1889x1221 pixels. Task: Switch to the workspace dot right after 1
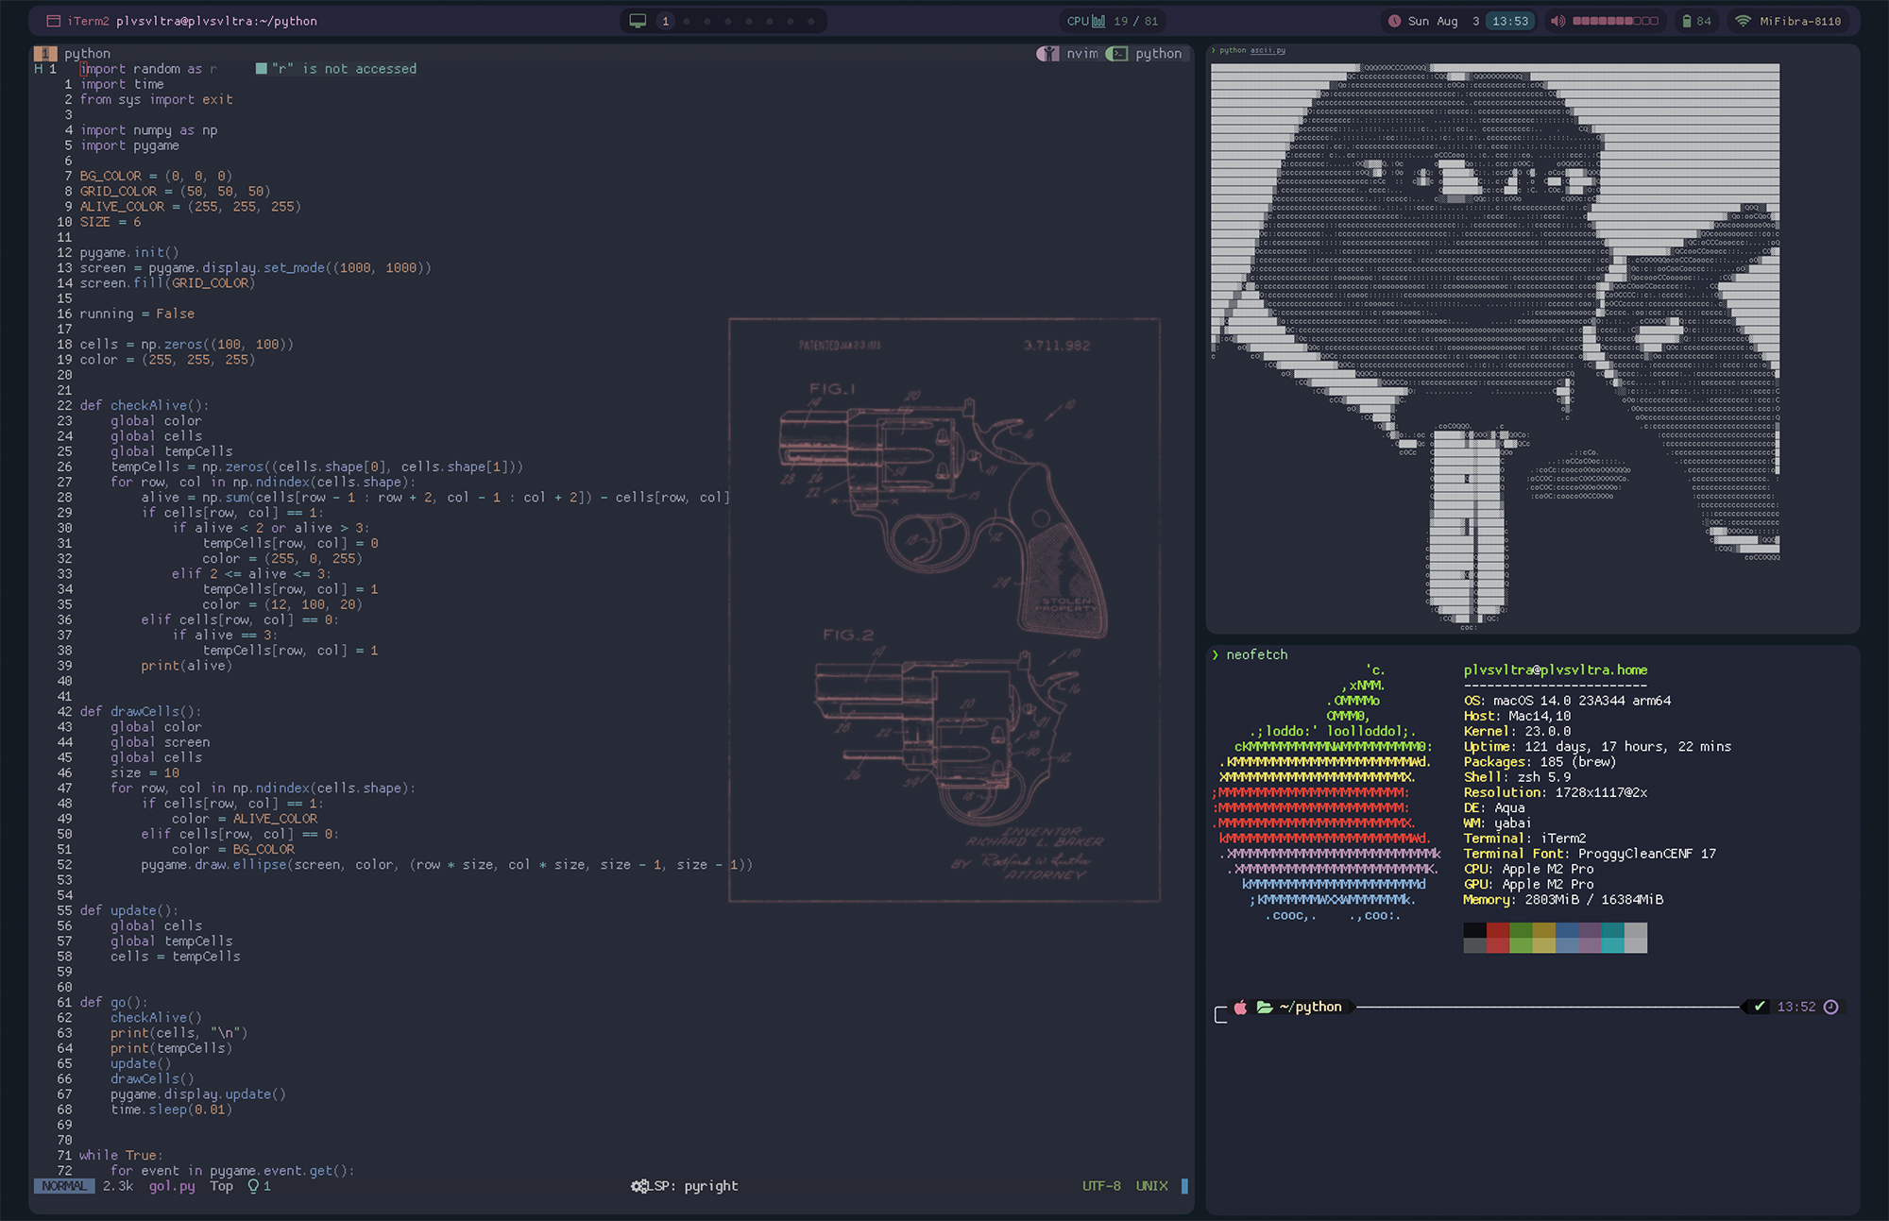coord(687,21)
